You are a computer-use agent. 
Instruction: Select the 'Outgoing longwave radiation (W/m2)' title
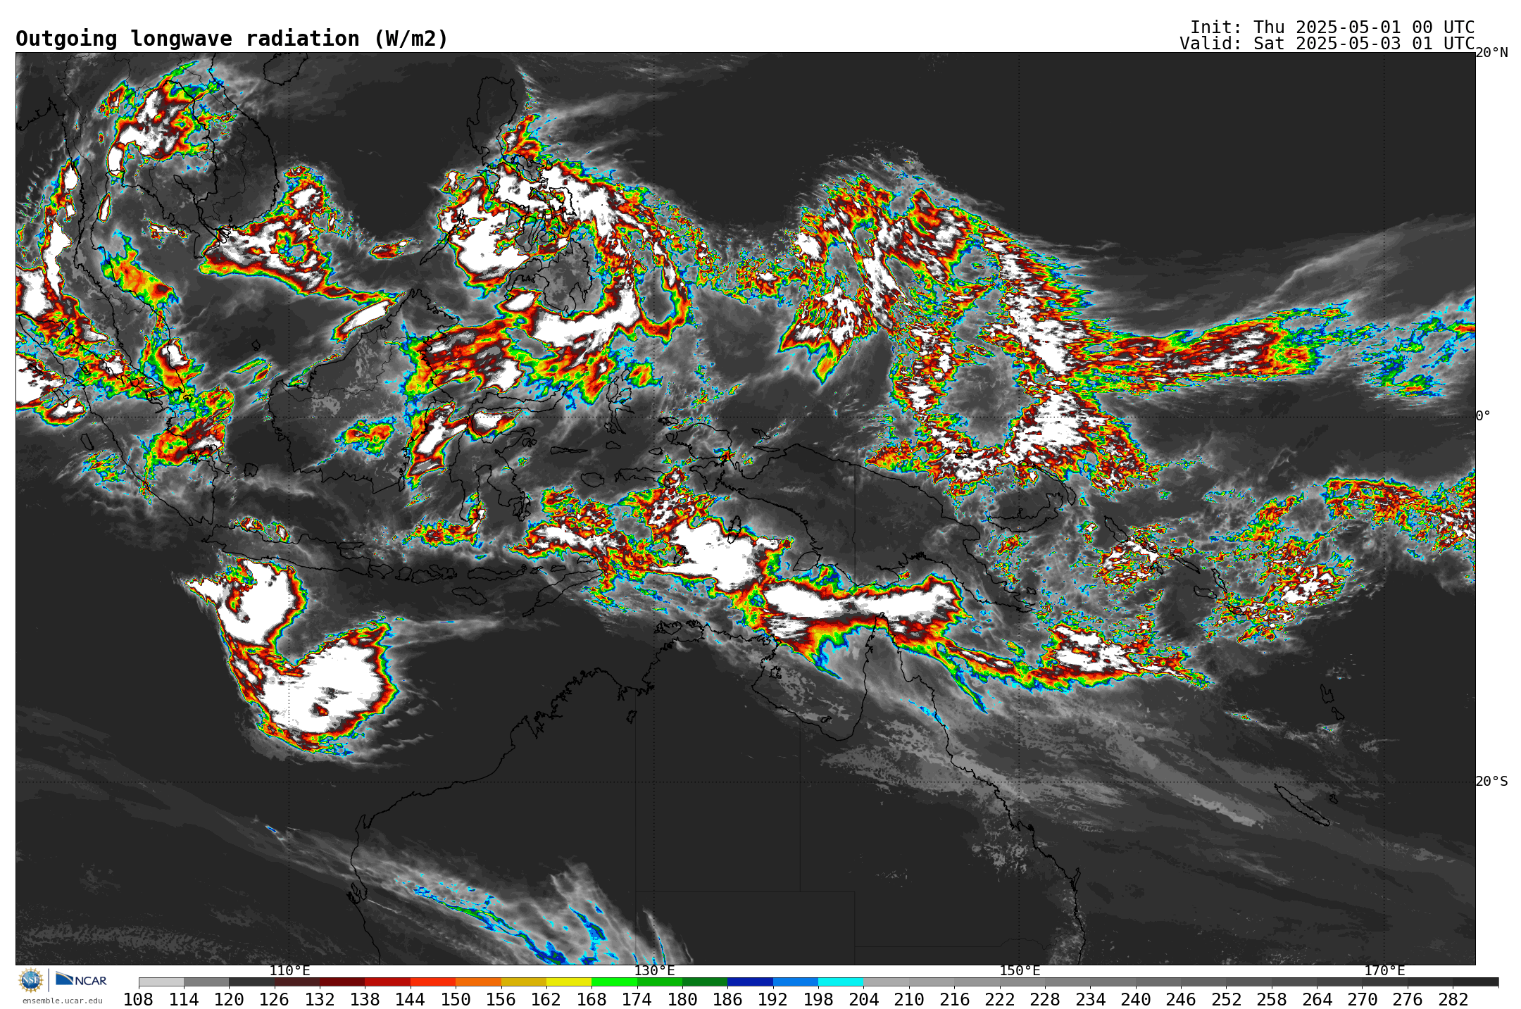click(232, 39)
